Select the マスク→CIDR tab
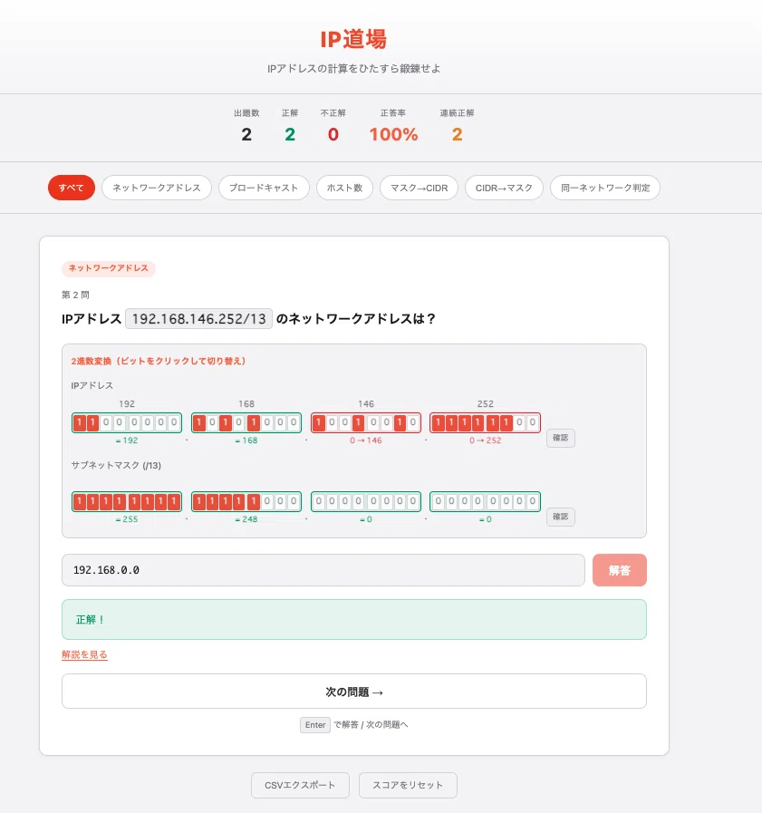The height and width of the screenshot is (813, 762). click(419, 188)
